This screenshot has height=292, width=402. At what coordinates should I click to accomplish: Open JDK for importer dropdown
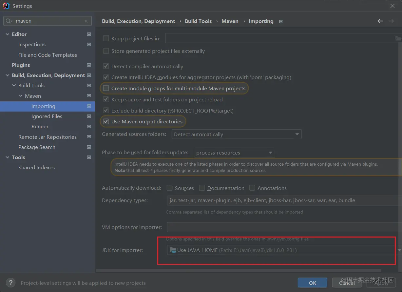pos(399,250)
